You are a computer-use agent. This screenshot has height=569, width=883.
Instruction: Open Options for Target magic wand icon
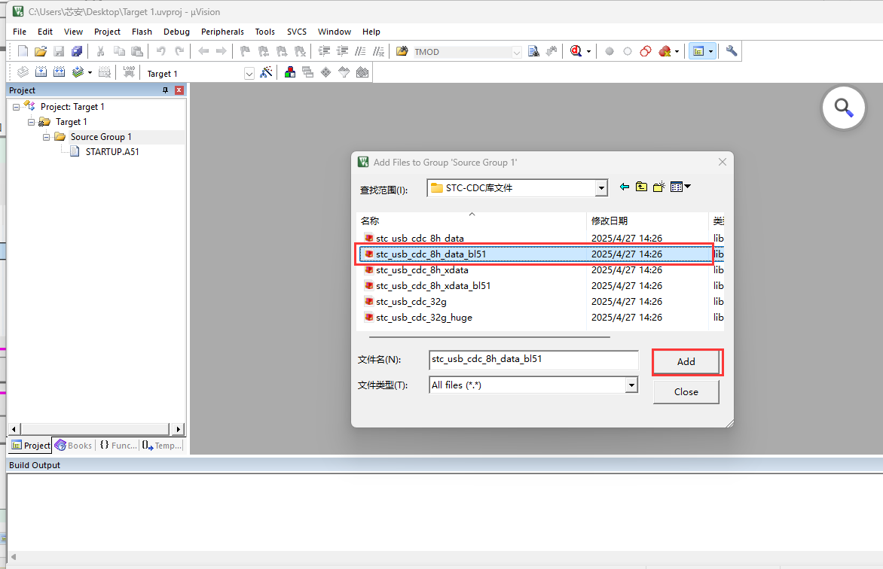point(266,72)
